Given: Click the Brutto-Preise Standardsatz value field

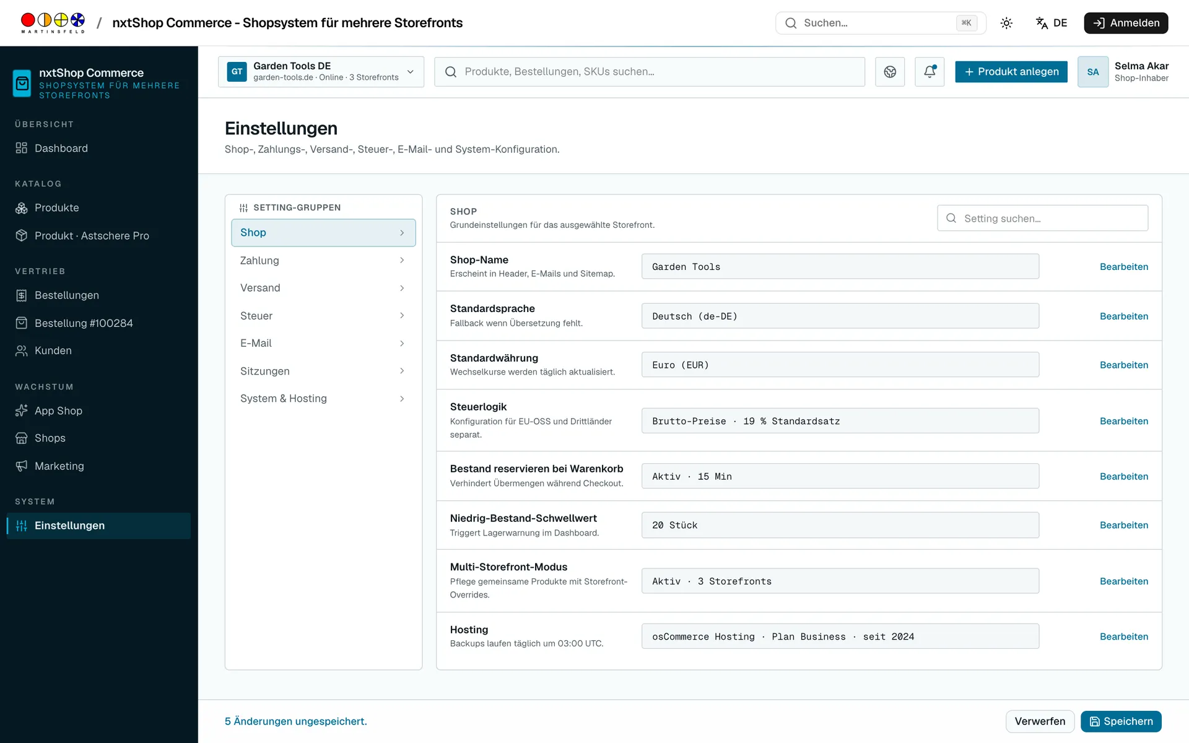Looking at the screenshot, I should coord(840,421).
